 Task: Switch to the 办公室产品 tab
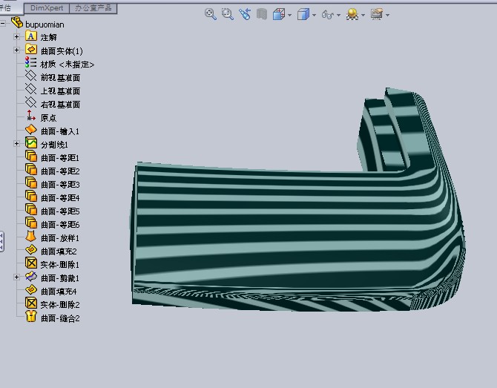point(93,8)
